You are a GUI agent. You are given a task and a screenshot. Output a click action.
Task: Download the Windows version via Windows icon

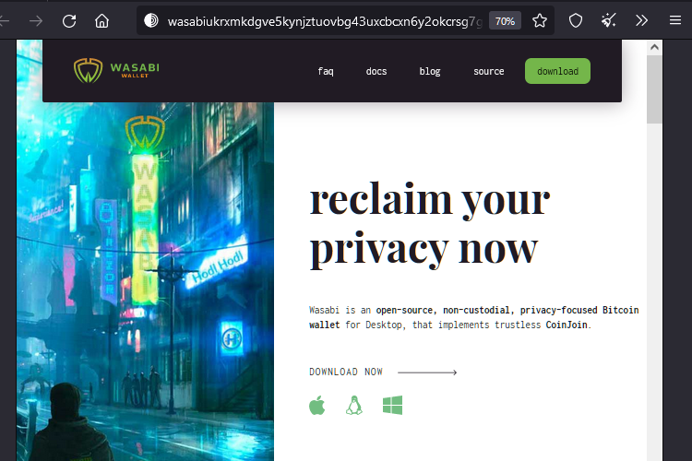pyautogui.click(x=392, y=405)
